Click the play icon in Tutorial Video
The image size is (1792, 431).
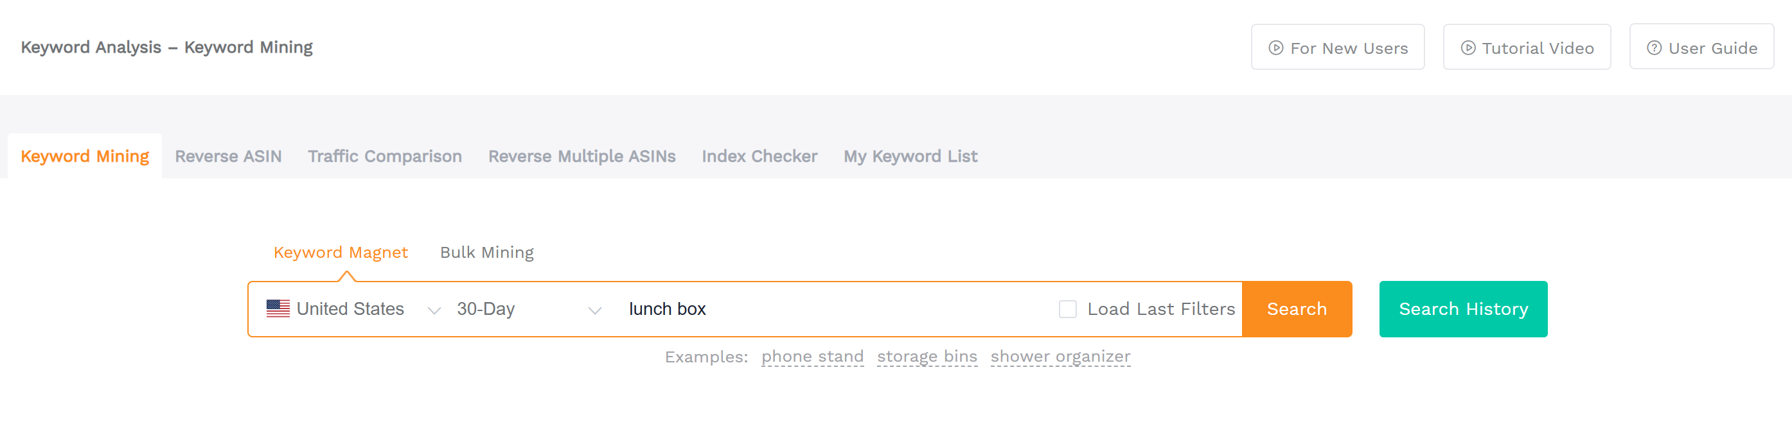[1467, 48]
